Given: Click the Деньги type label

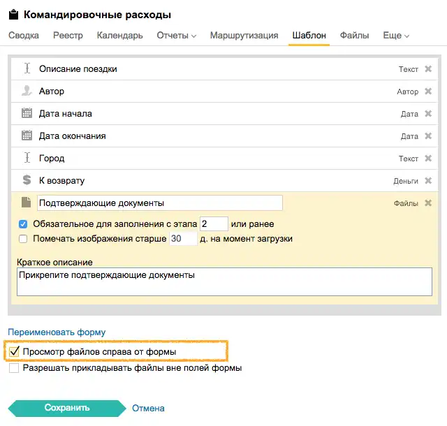Looking at the screenshot, I should tap(406, 181).
